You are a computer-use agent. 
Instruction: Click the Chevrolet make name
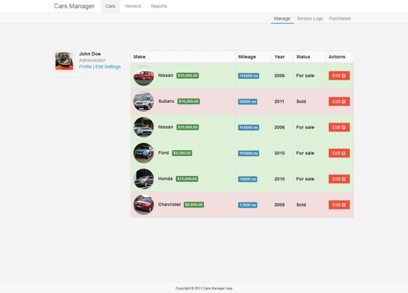click(x=169, y=204)
